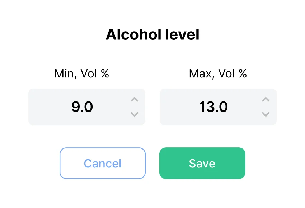Select the 13.0 maximum value box
The image size is (305, 208).
click(213, 107)
